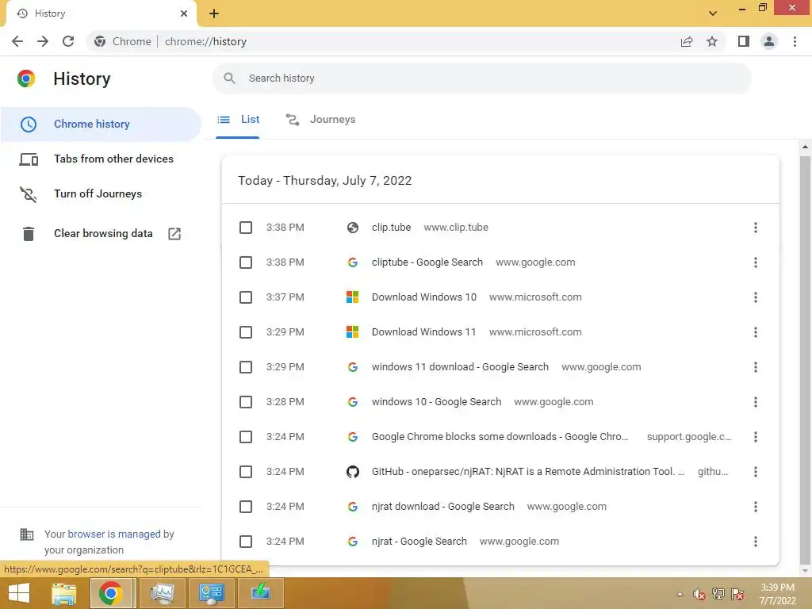812x609 pixels.
Task: Click the external link icon beside Clear browsing data
Action: pyautogui.click(x=174, y=234)
